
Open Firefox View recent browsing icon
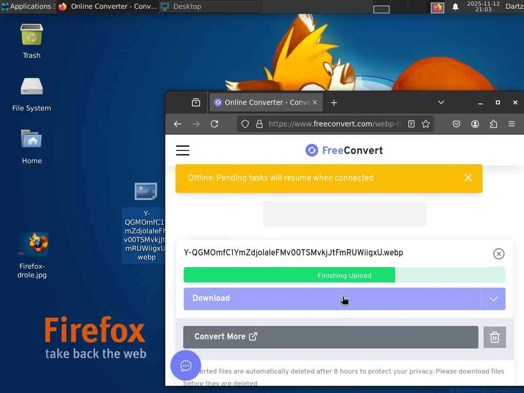pos(196,102)
